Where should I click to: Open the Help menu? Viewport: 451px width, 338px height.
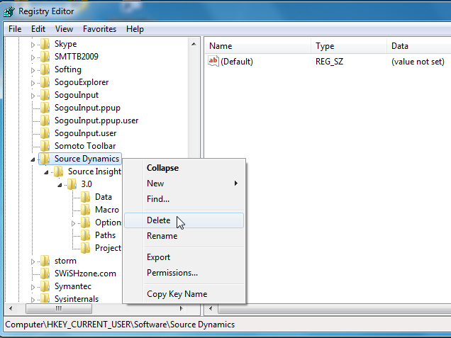[135, 29]
